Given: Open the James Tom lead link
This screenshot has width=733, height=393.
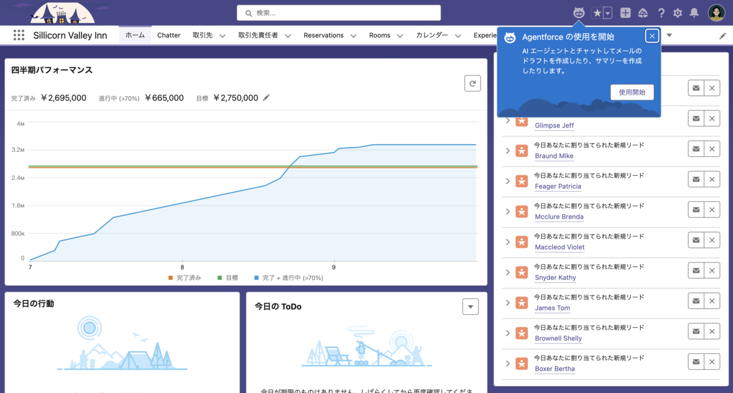Looking at the screenshot, I should pyautogui.click(x=552, y=308).
